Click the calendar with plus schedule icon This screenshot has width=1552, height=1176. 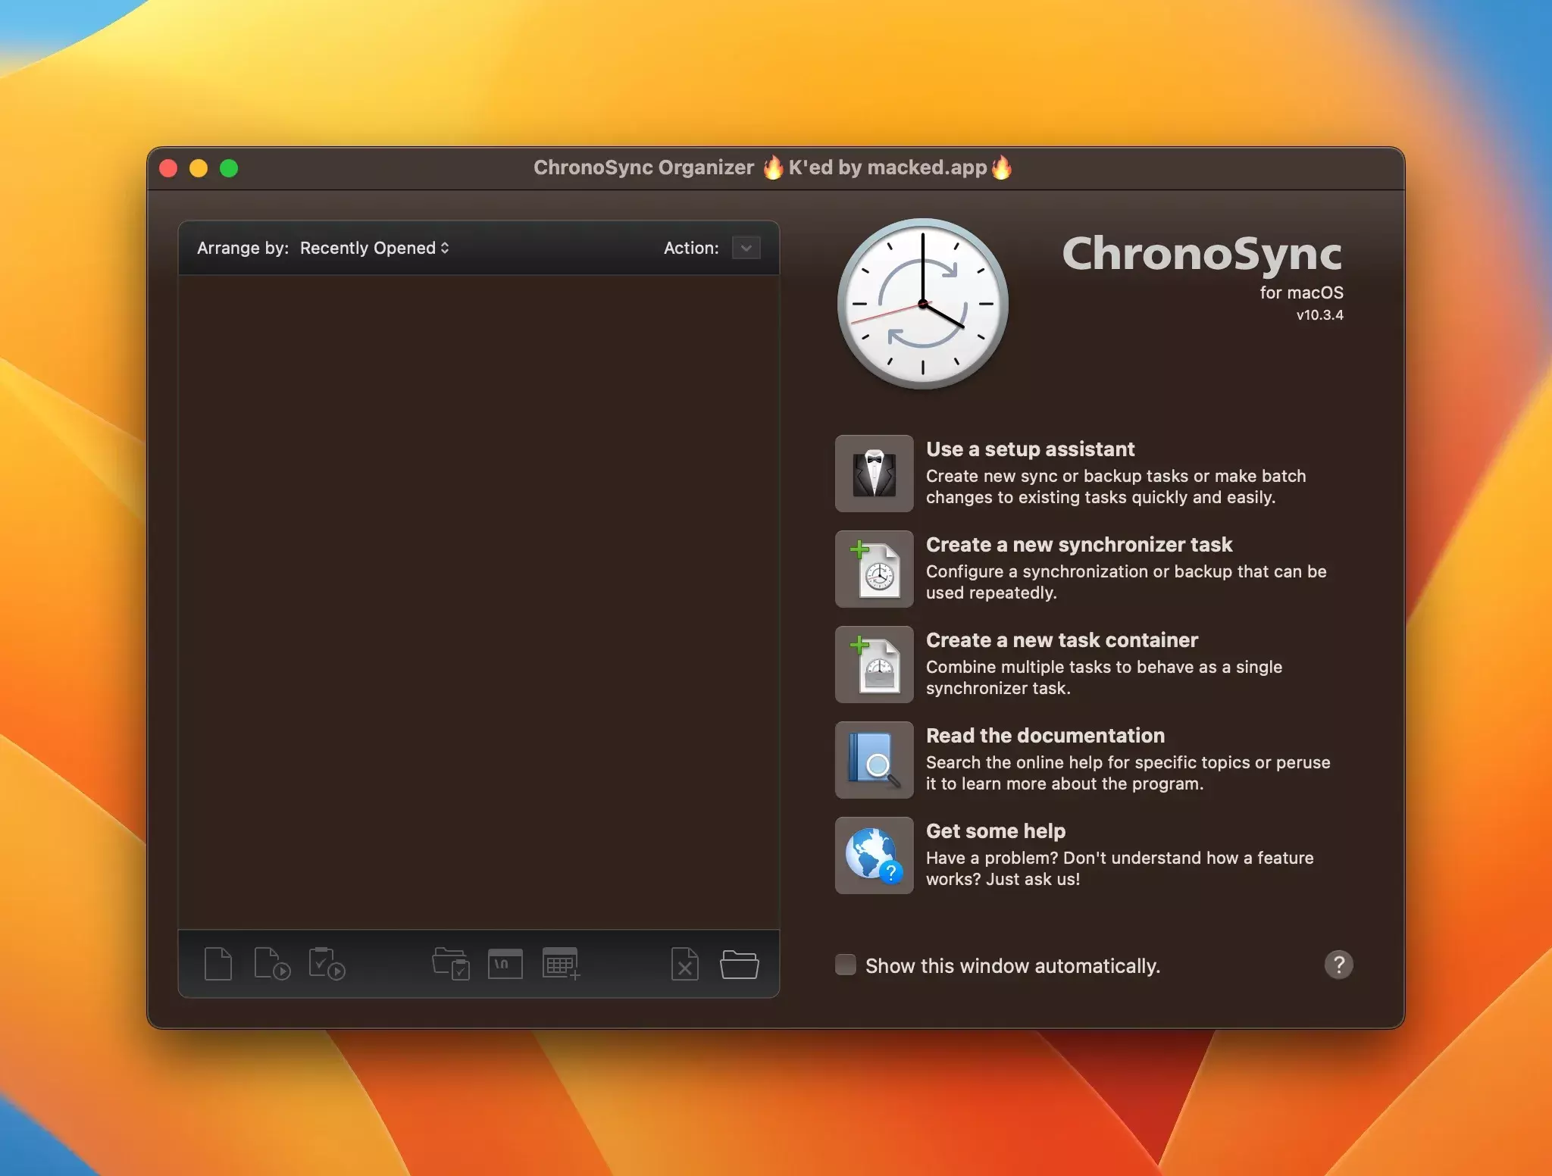pyautogui.click(x=561, y=964)
